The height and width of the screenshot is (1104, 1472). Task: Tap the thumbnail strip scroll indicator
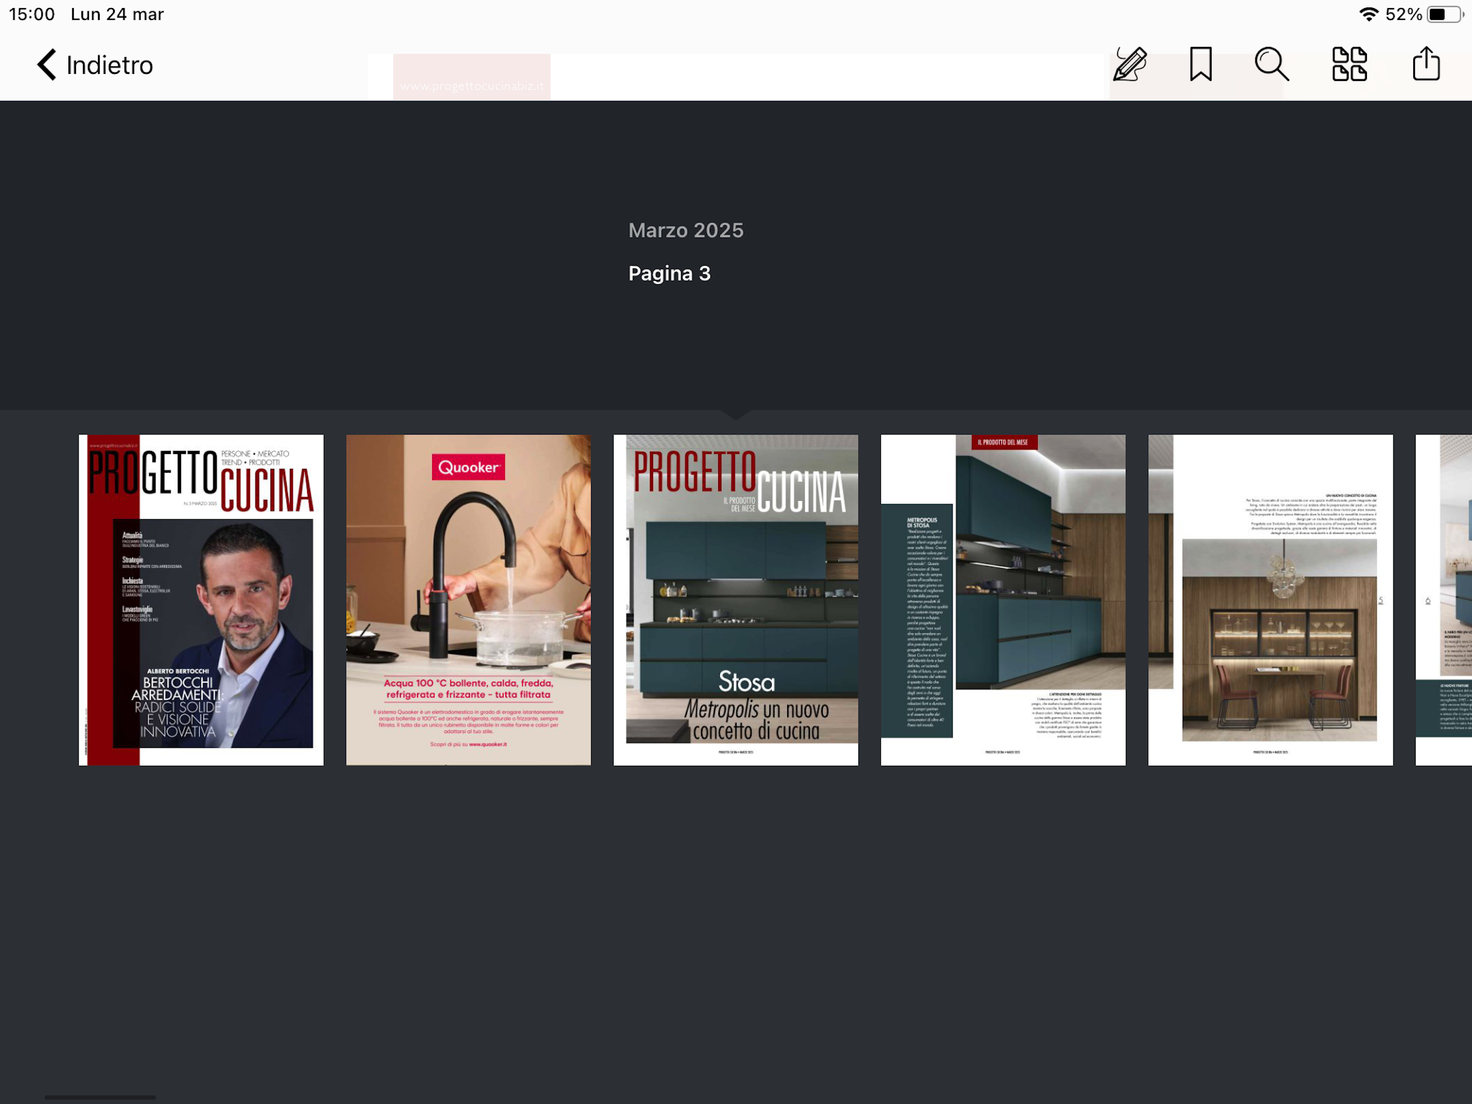click(x=100, y=1096)
